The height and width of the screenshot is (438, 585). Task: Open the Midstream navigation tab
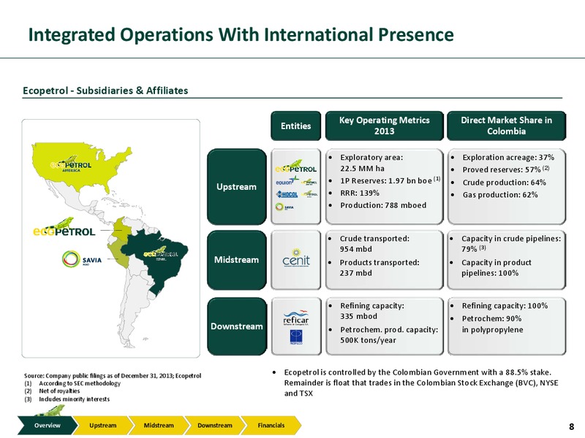coord(159,426)
